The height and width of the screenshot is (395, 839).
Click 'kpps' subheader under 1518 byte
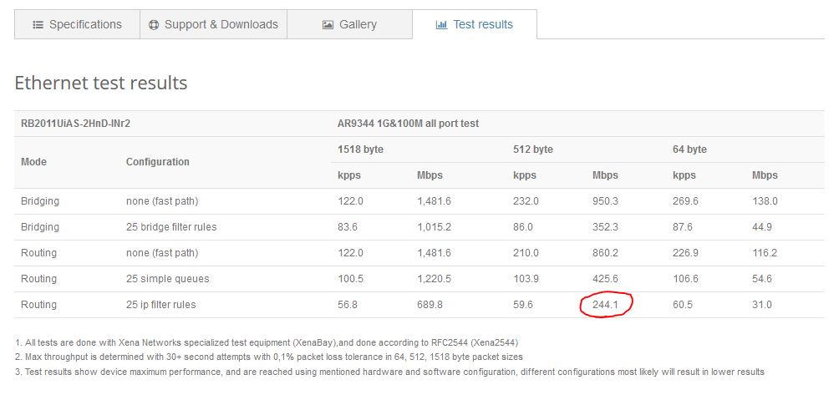click(349, 175)
